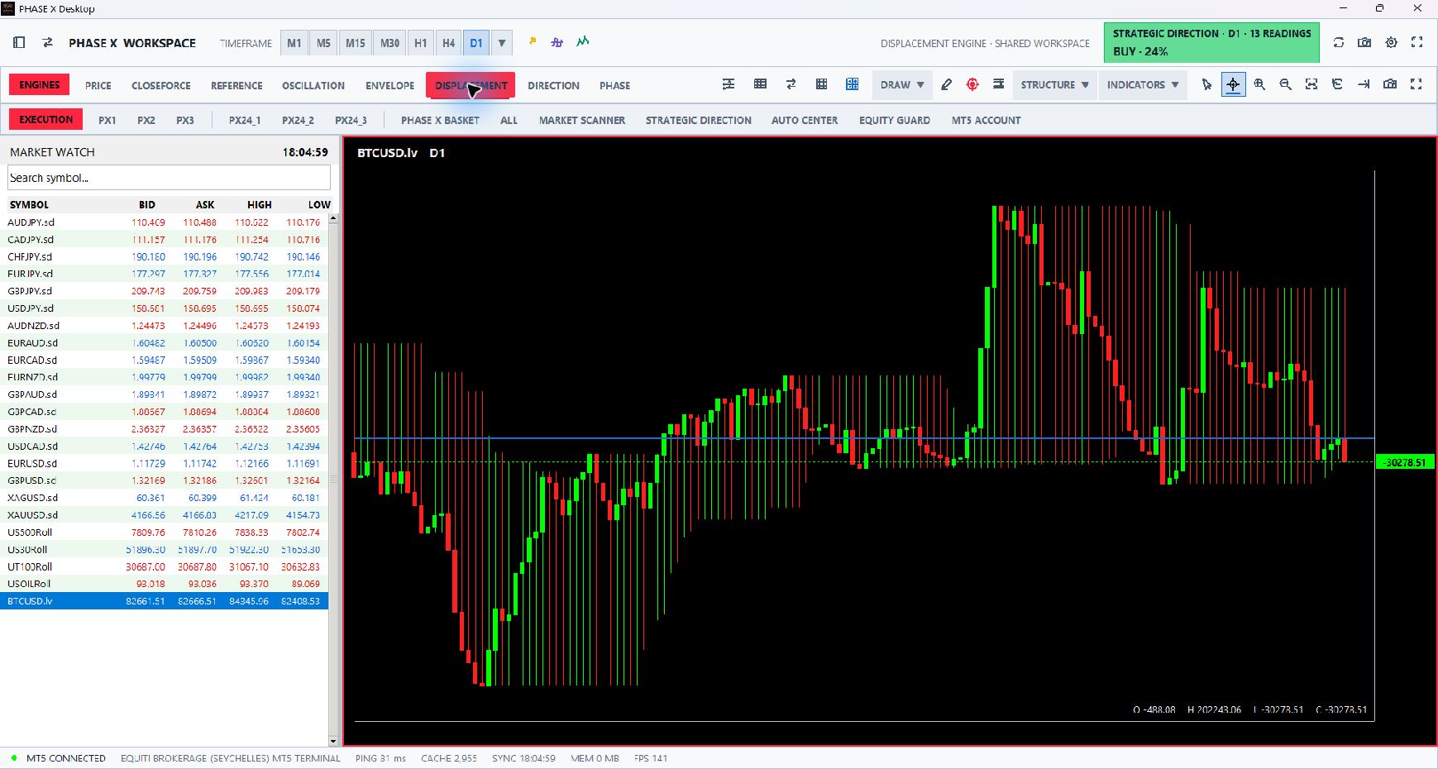Click the zoom out magnifier icon
The image size is (1438, 769).
coord(1286,84)
